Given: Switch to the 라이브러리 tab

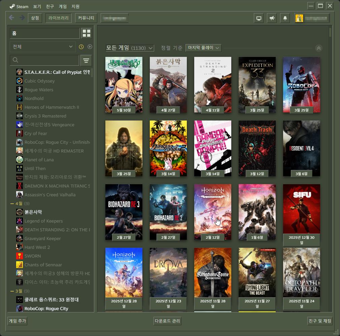Looking at the screenshot, I should tap(59, 18).
